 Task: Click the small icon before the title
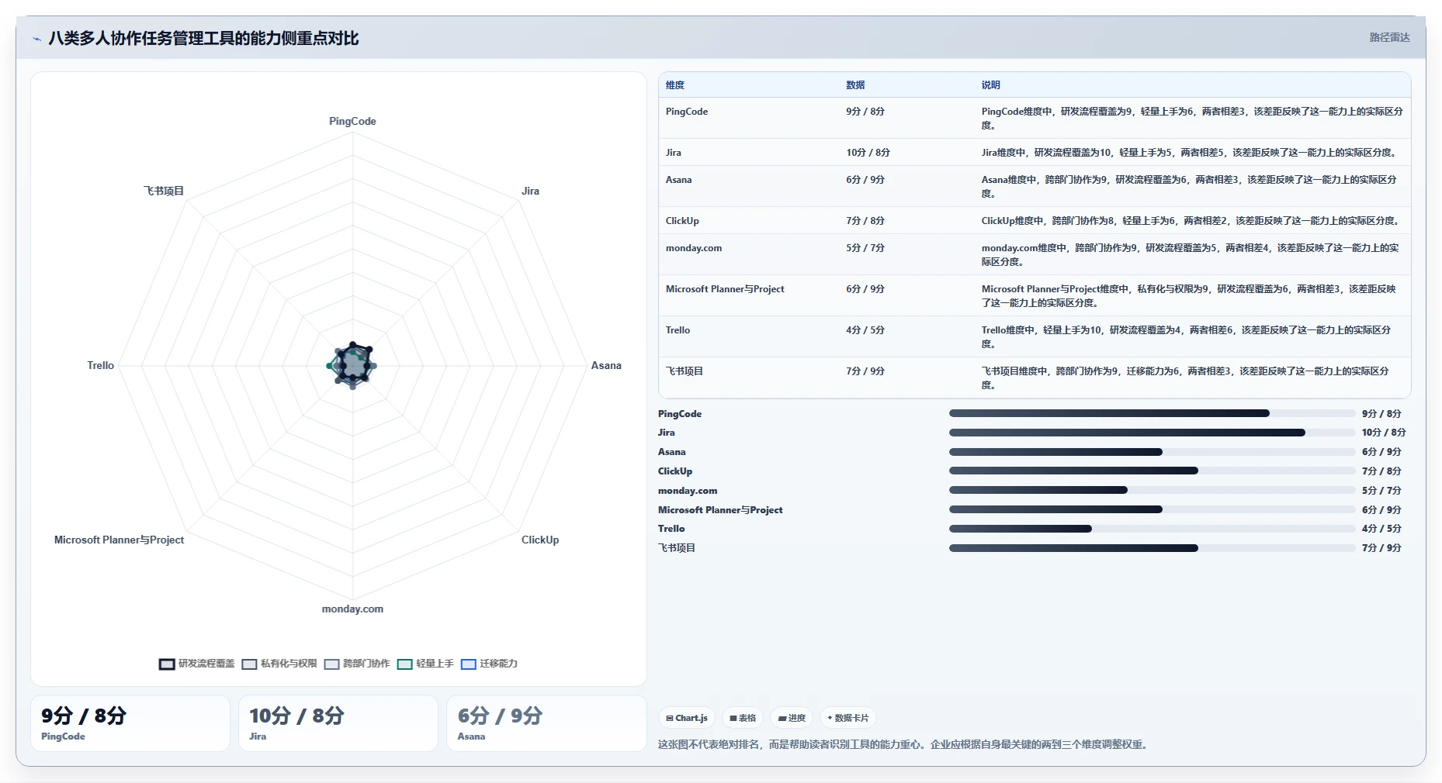click(x=36, y=39)
